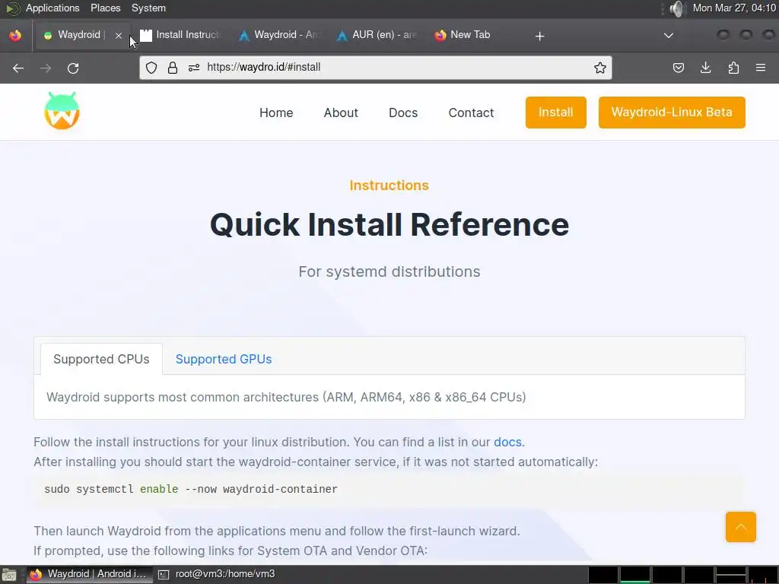Click the date and time clock
Viewport: 779px width, 584px height.
(x=734, y=8)
